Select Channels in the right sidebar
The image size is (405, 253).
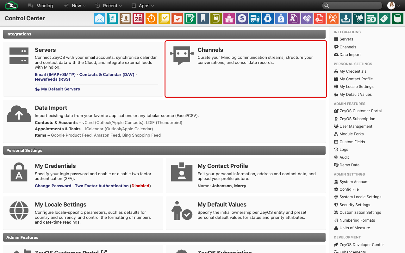pyautogui.click(x=345, y=47)
